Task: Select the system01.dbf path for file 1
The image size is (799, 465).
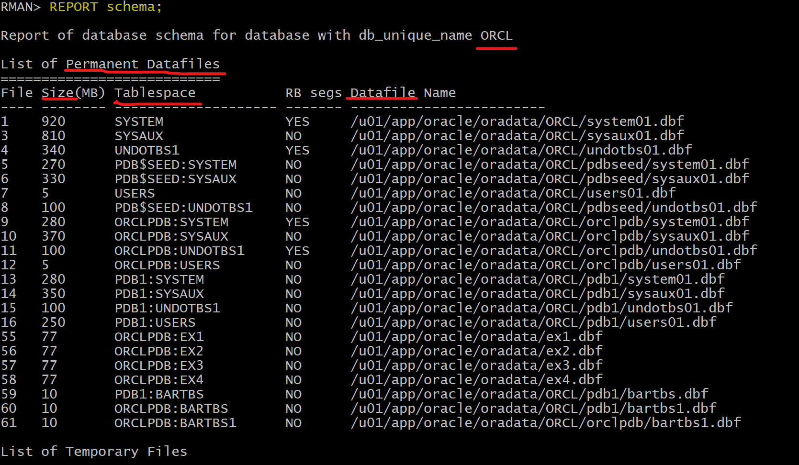Action: [517, 122]
